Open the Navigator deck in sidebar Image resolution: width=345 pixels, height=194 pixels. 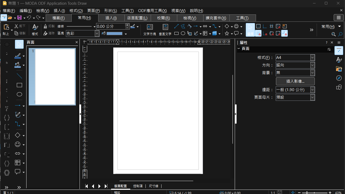coord(339,78)
